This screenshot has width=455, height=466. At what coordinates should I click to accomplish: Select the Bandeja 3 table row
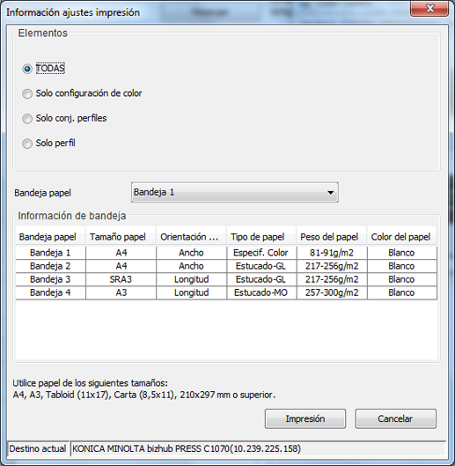point(226,279)
